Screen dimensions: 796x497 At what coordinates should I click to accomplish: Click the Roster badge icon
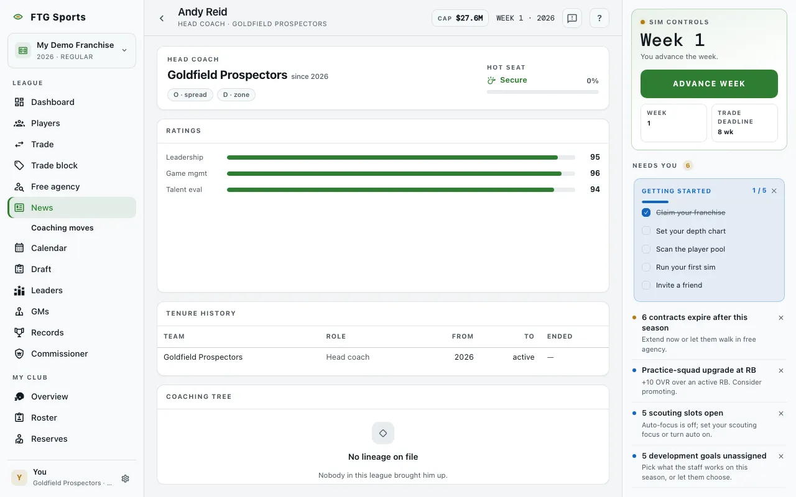tap(19, 417)
